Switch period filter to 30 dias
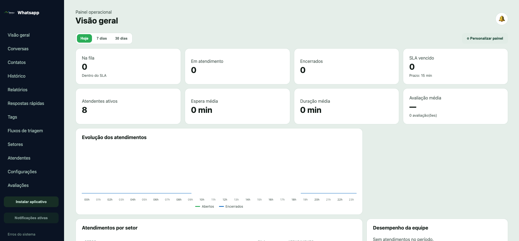 [x=121, y=38]
